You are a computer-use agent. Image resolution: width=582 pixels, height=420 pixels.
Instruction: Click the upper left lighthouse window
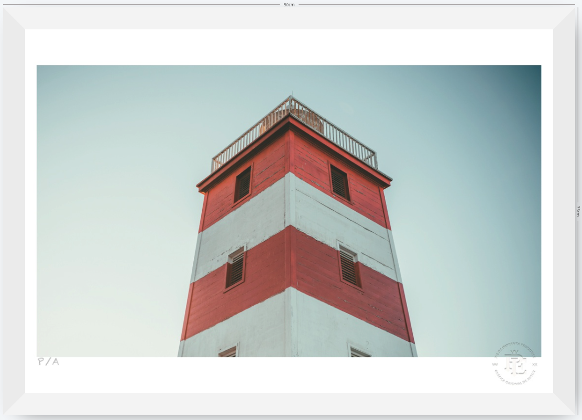coord(243,185)
